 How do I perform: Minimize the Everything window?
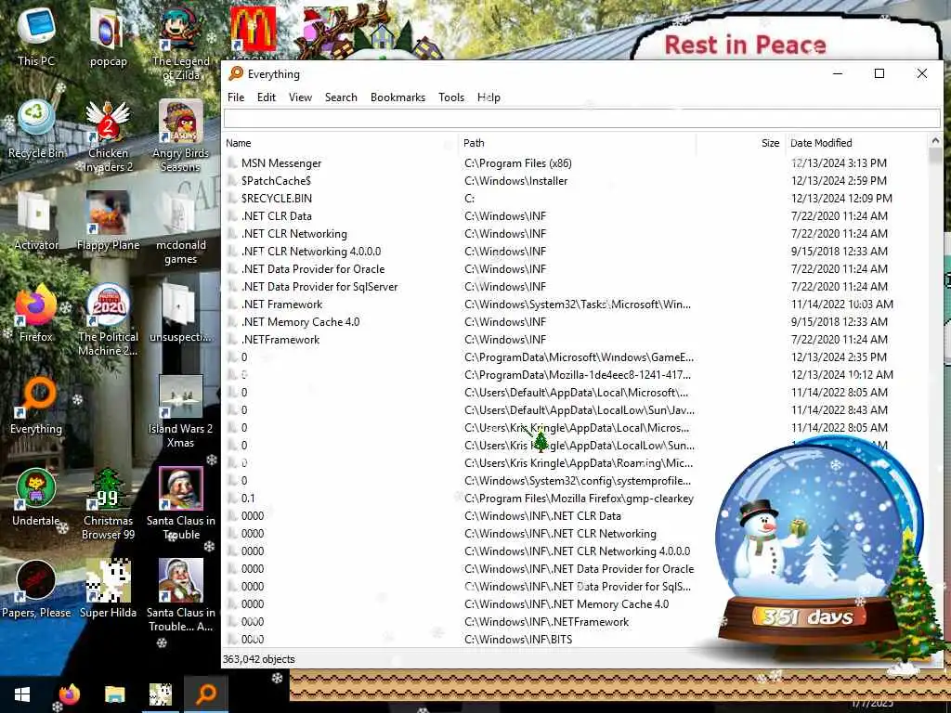[838, 74]
